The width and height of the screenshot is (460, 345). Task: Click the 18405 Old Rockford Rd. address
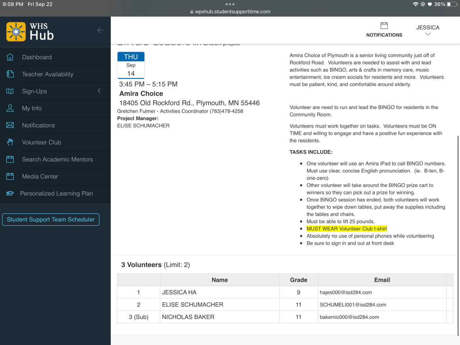click(x=189, y=103)
